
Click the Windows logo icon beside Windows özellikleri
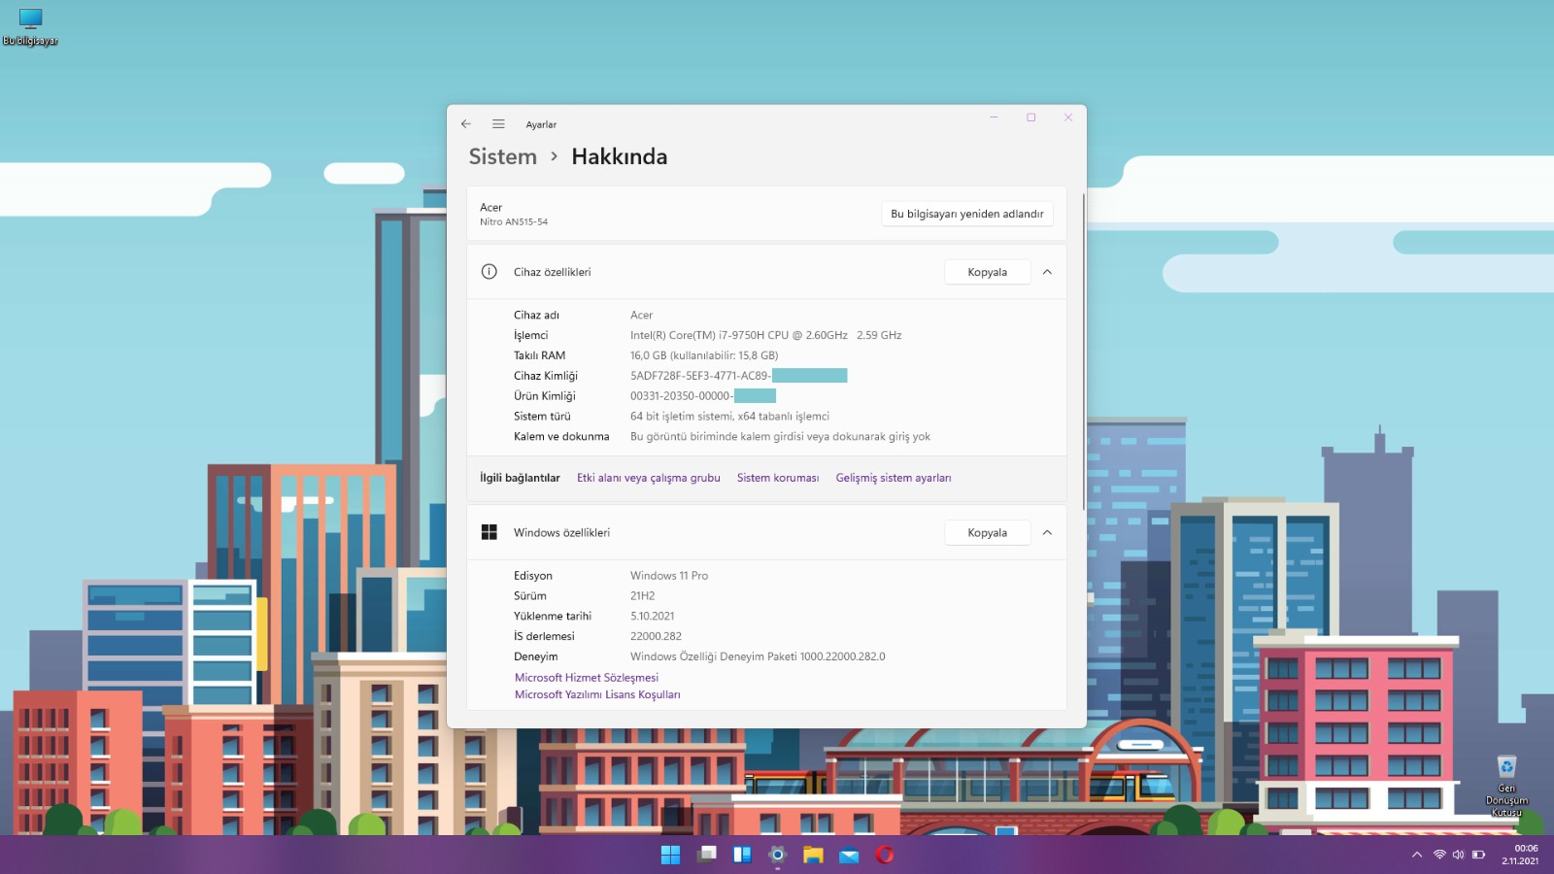click(490, 532)
